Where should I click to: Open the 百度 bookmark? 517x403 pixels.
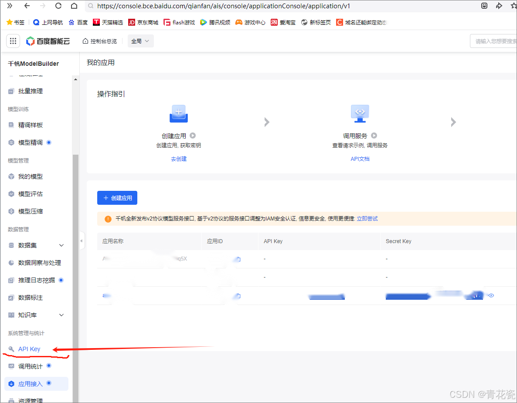tap(78, 22)
